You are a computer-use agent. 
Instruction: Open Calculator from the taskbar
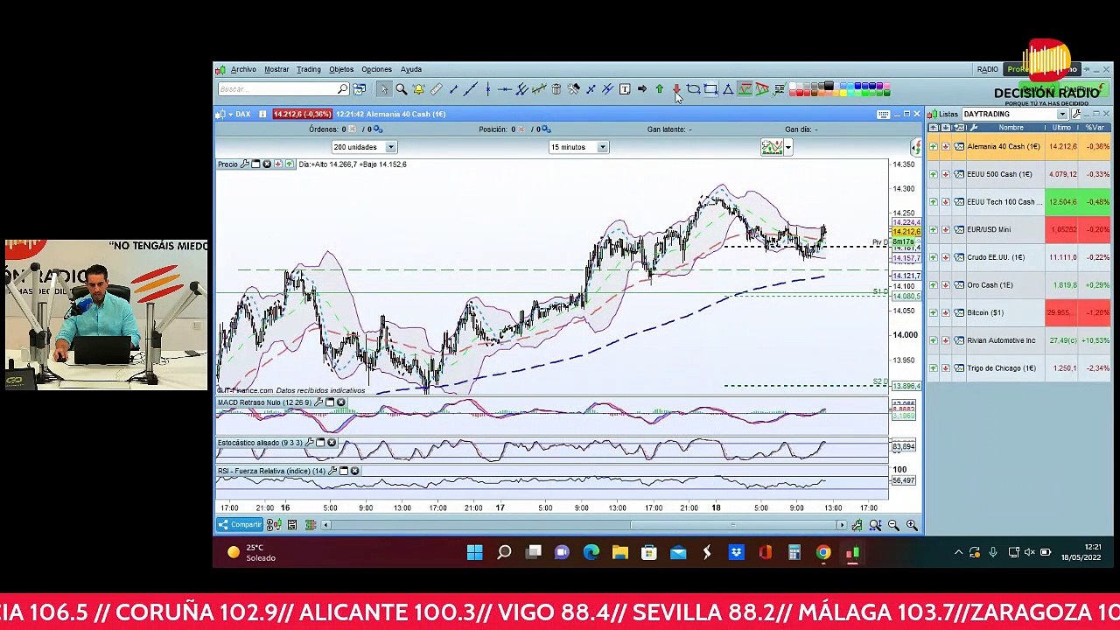click(x=794, y=552)
